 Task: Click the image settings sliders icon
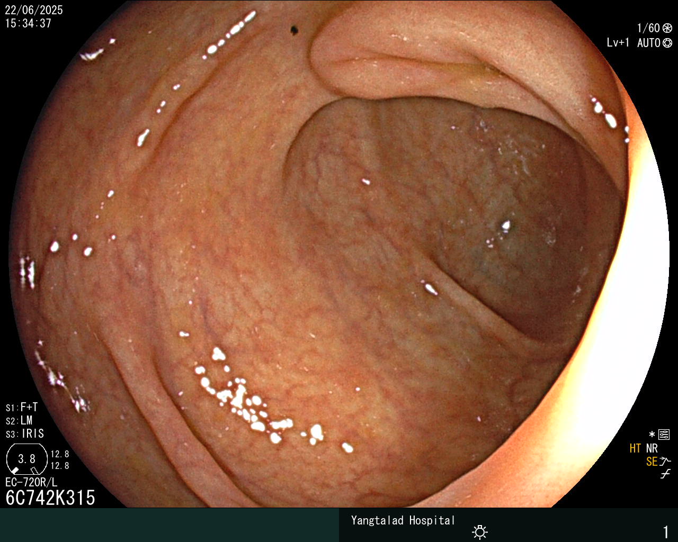click(x=664, y=435)
